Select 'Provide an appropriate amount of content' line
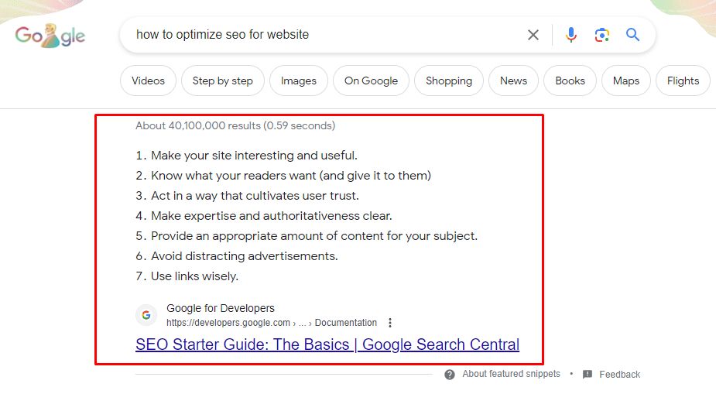Screen dimensions: 716x394 pyautogui.click(x=313, y=236)
